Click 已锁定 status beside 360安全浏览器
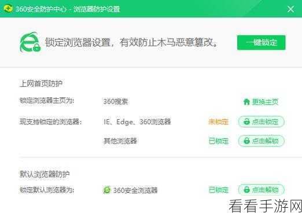 click(x=219, y=190)
